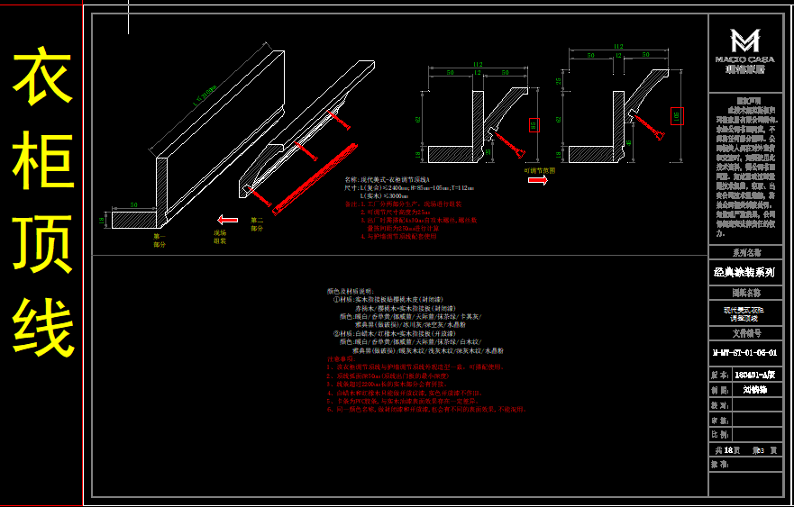This screenshot has height=507, width=794.
Task: Click the MACIO CASA logo
Action: [744, 47]
